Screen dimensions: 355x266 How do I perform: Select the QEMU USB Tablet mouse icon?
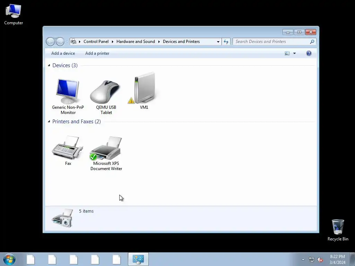click(105, 92)
